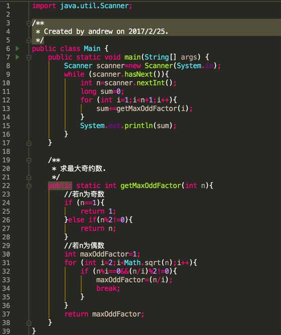
Task: Click the '//若n为奇数' comment
Action: (x=84, y=194)
